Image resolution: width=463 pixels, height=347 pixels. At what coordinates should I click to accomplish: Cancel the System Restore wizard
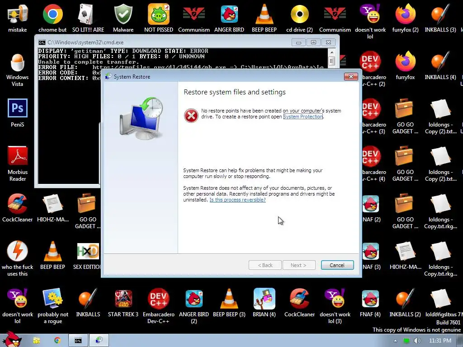337,265
